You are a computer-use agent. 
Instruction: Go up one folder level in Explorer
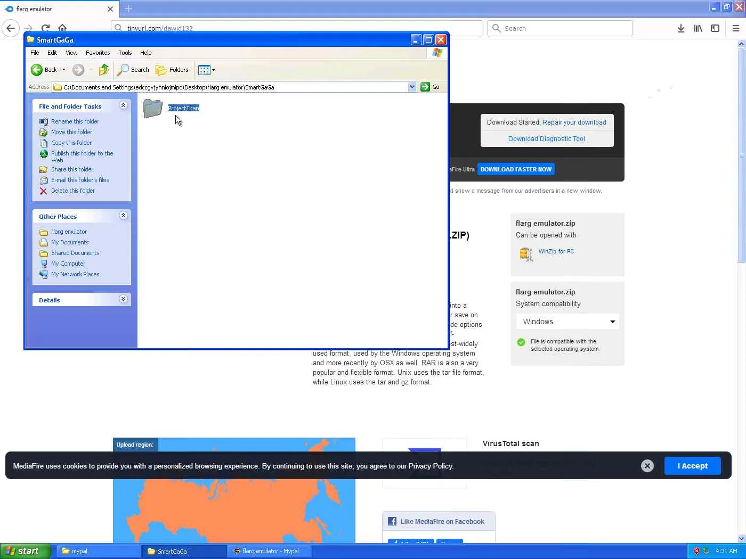(x=104, y=70)
